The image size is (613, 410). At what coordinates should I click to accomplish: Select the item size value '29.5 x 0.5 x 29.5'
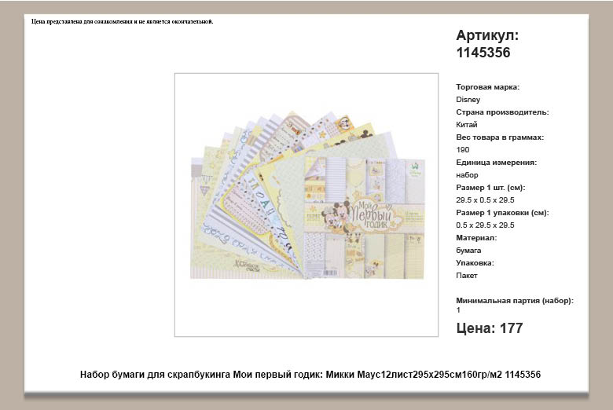pos(485,200)
